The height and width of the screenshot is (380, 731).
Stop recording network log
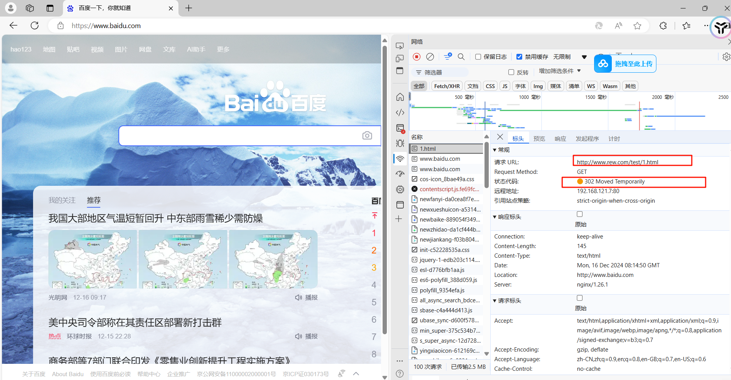click(x=417, y=57)
